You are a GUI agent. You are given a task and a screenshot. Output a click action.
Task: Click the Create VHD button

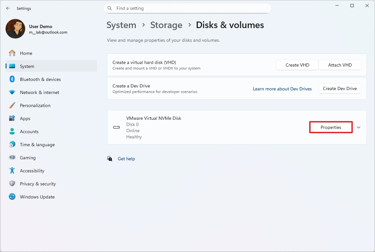[297, 65]
